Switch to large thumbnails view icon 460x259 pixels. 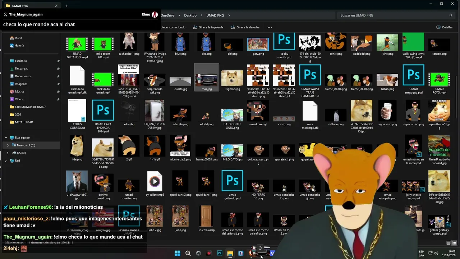(x=454, y=243)
